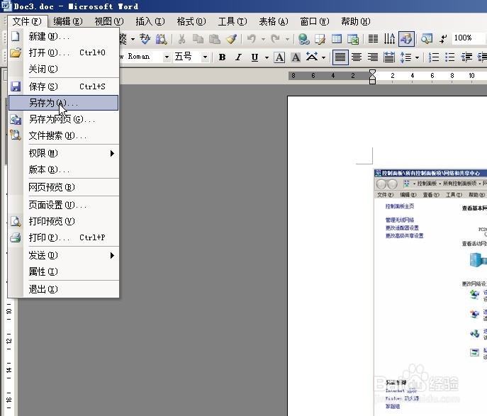Click the Paste clipboard toolbar icon
Image resolution: width=487 pixels, height=416 pixels.
[x=215, y=39]
